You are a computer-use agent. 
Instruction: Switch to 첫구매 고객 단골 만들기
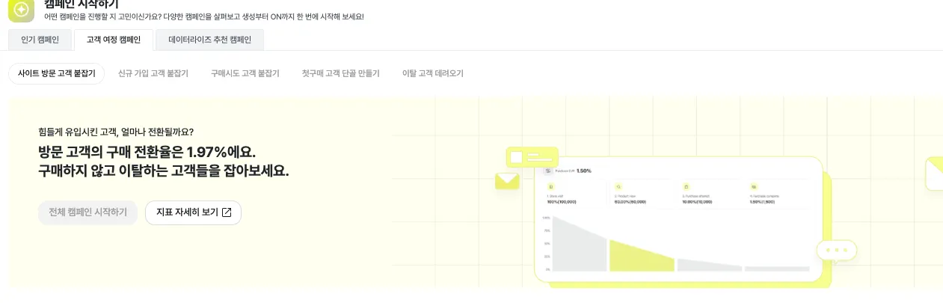[341, 73]
